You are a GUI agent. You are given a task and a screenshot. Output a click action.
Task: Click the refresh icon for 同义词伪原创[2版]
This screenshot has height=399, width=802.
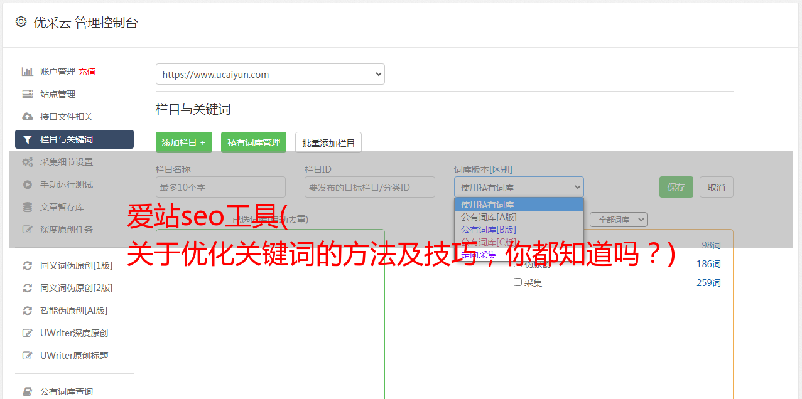(x=27, y=288)
